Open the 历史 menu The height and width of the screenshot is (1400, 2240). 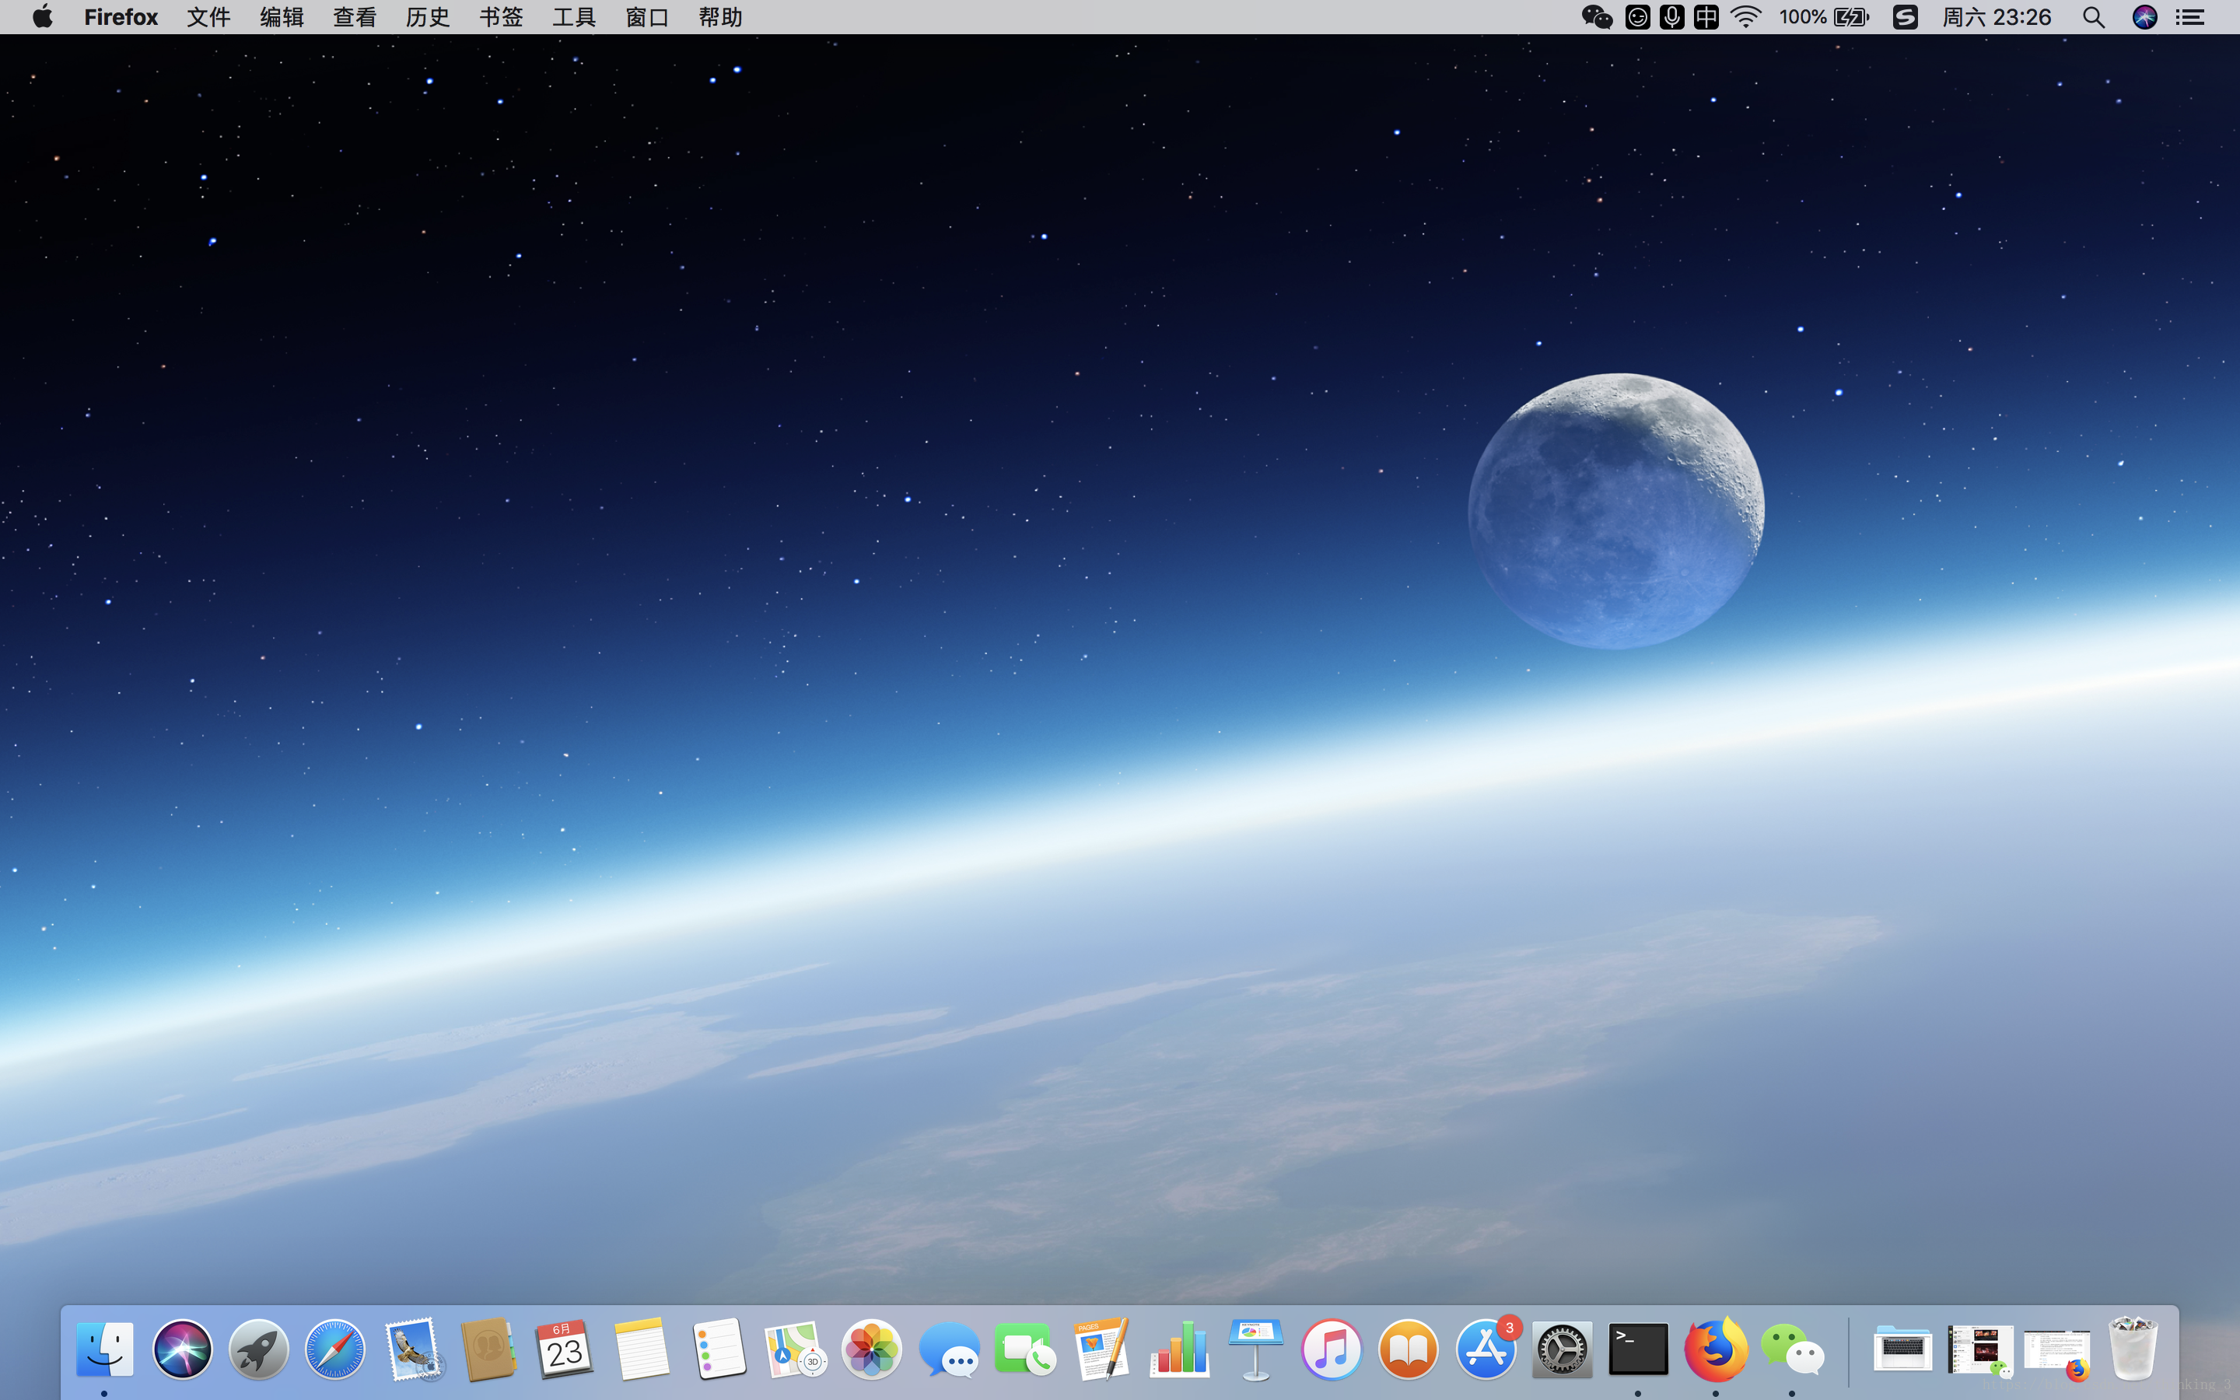tap(428, 16)
